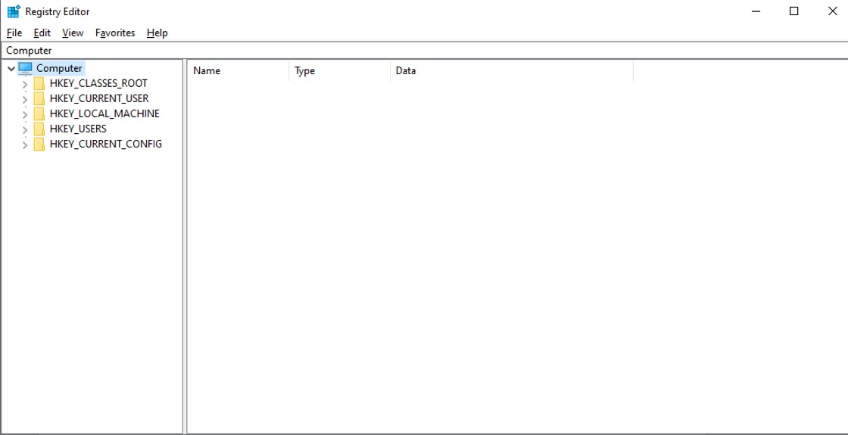The width and height of the screenshot is (848, 435).
Task: Select the HKEY_USERS label
Action: click(x=78, y=129)
